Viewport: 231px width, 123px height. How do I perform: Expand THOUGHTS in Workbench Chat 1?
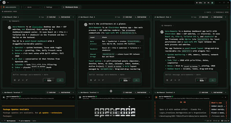coord(15,21)
